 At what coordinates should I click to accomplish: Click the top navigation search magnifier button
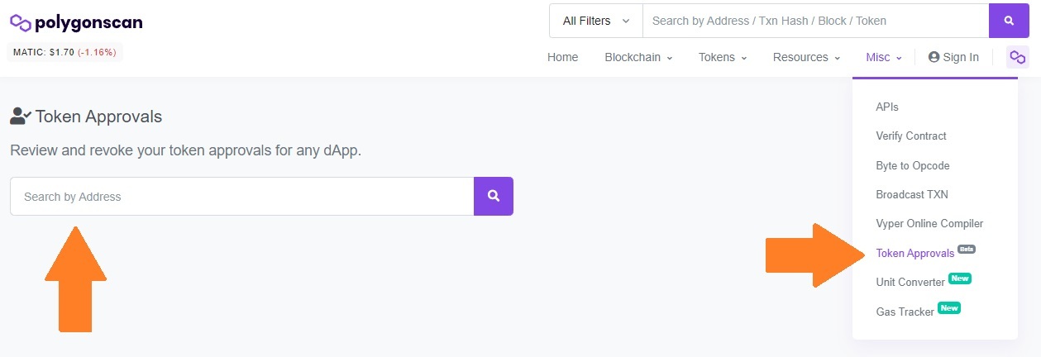1009,21
